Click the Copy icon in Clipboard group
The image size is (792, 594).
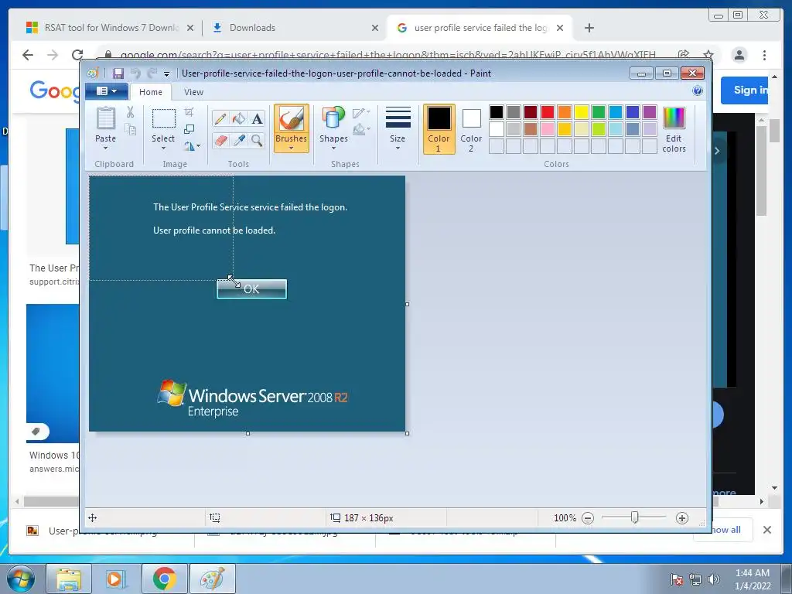pos(130,130)
